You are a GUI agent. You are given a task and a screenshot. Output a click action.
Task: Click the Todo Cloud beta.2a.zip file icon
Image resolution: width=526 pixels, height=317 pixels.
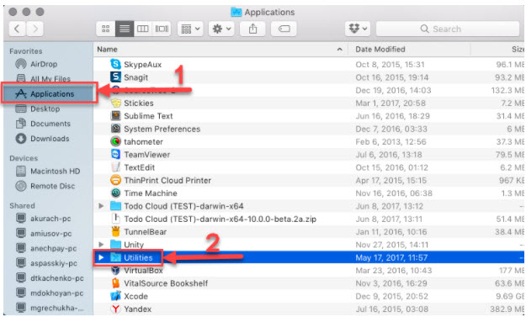point(115,219)
